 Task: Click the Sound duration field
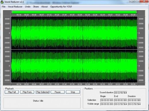pyautogui.click(x=121, y=93)
